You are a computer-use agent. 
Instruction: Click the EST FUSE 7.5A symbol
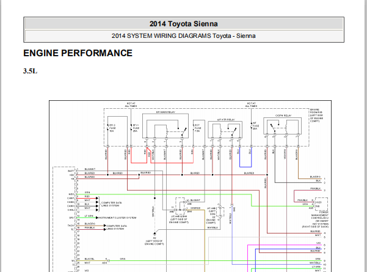pyautogui.click(x=196, y=130)
